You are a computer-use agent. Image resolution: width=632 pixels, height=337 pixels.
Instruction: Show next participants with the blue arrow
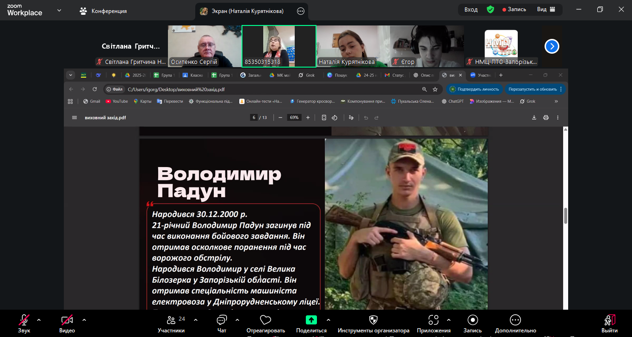[552, 46]
